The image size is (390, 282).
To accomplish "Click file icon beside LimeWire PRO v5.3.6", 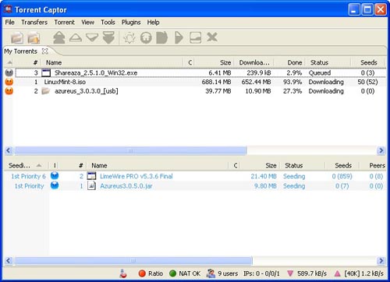I will [91, 176].
